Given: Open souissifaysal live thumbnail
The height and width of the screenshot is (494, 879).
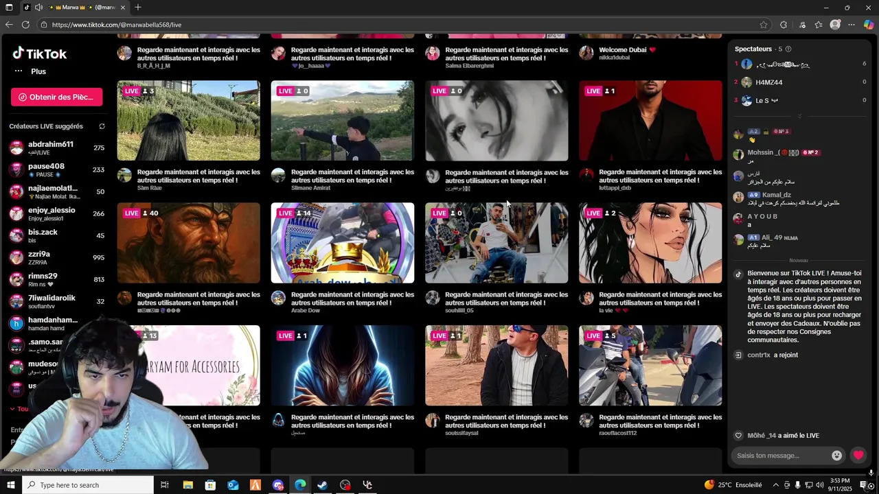Looking at the screenshot, I should (x=496, y=366).
